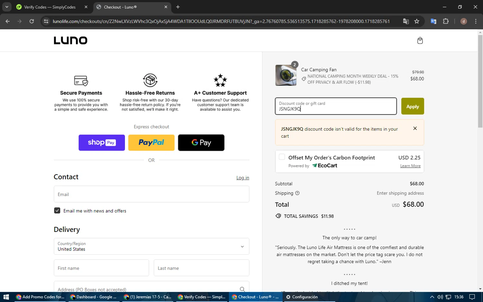Pay with Shop Pay
483x302 pixels.
tap(102, 143)
